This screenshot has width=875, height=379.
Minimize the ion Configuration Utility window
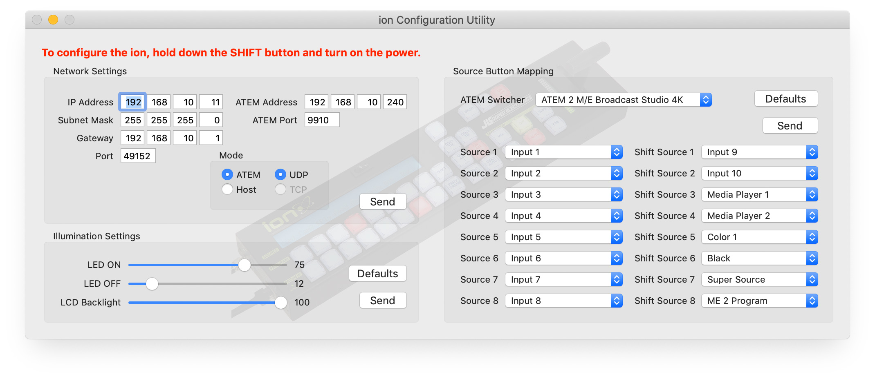[x=53, y=20]
